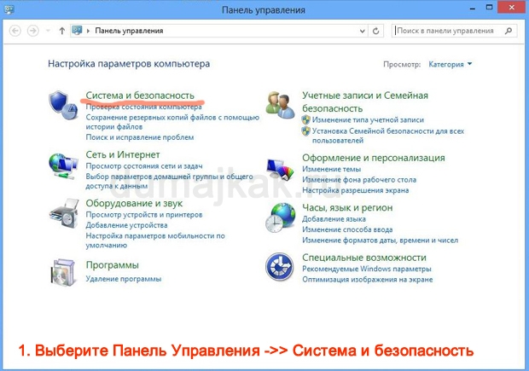
Task: Click the Control Panel address bar icon
Action: point(77,31)
